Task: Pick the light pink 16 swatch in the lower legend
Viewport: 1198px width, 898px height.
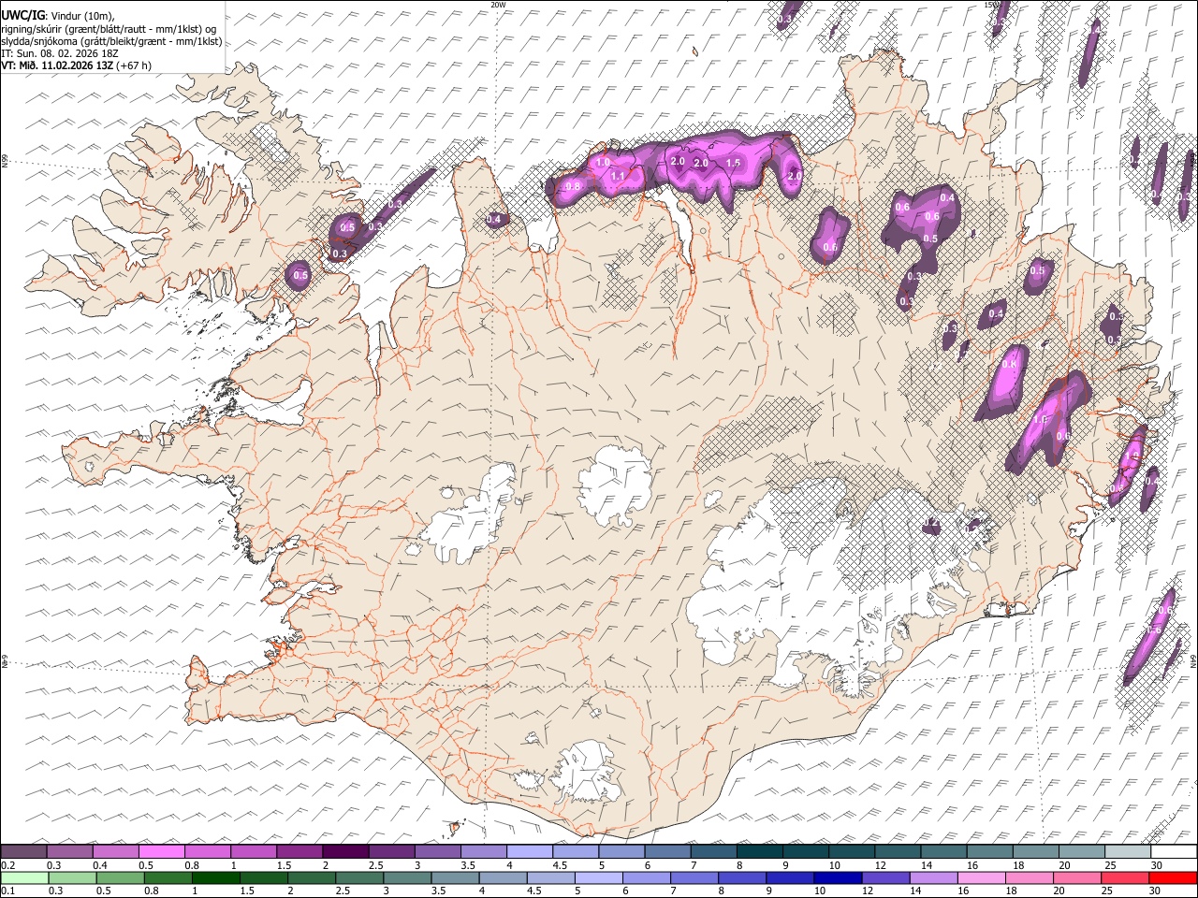Action: pyautogui.click(x=981, y=877)
